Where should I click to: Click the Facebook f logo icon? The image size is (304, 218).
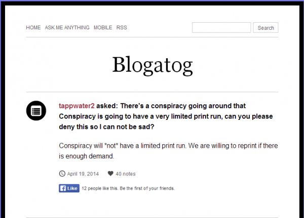[63, 188]
